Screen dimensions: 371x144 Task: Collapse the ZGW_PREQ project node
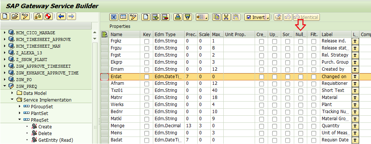(x=5, y=86)
